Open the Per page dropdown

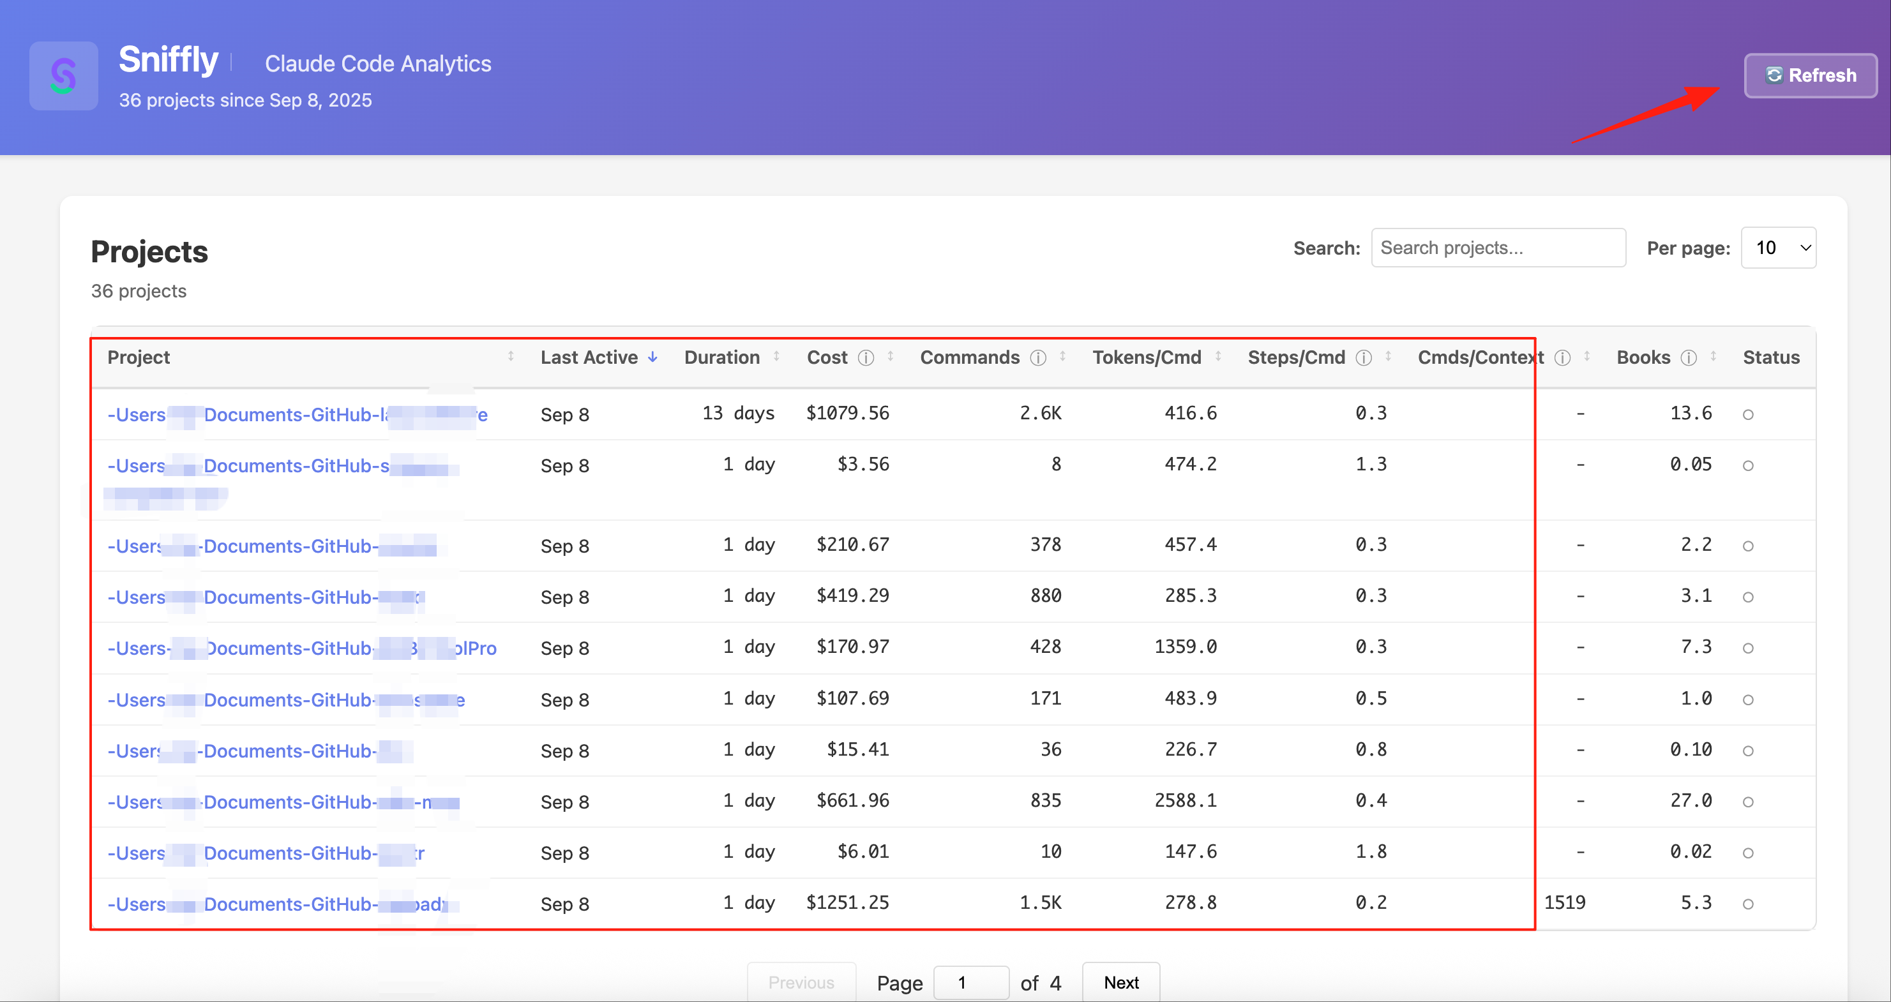1779,248
